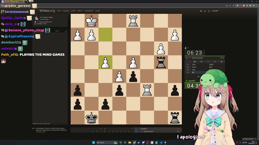
Task: Click the black king on the bottom row
Action: (91, 118)
